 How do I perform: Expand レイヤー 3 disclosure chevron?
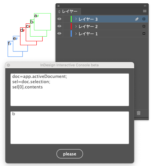point(76,19)
